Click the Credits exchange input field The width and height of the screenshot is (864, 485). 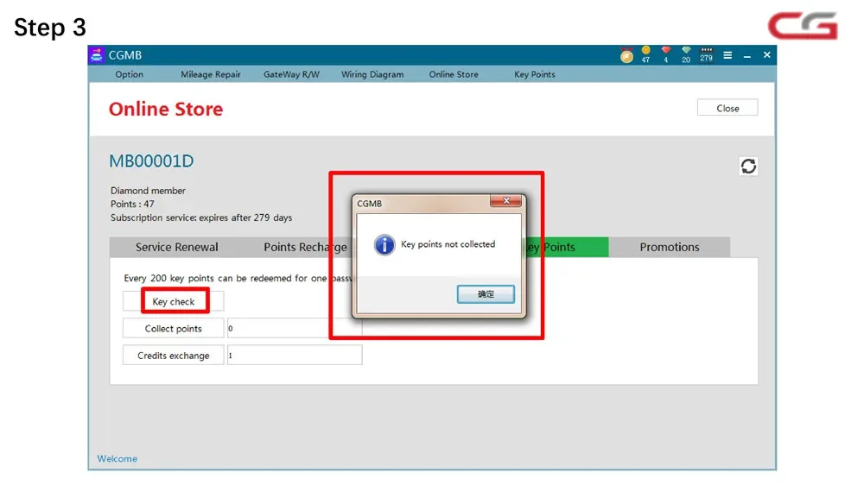(295, 355)
